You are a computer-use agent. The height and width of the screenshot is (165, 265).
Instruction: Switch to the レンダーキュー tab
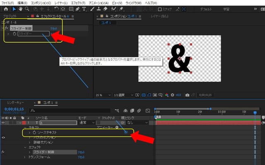click(x=15, y=102)
